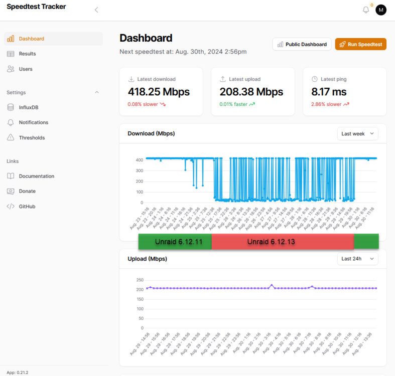The width and height of the screenshot is (395, 376).
Task: Open the Users page
Action: coord(53,69)
